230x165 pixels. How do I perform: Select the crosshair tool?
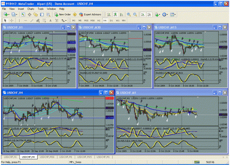[12, 21]
